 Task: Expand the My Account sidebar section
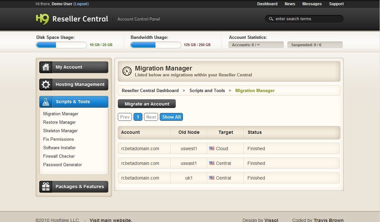(80, 67)
